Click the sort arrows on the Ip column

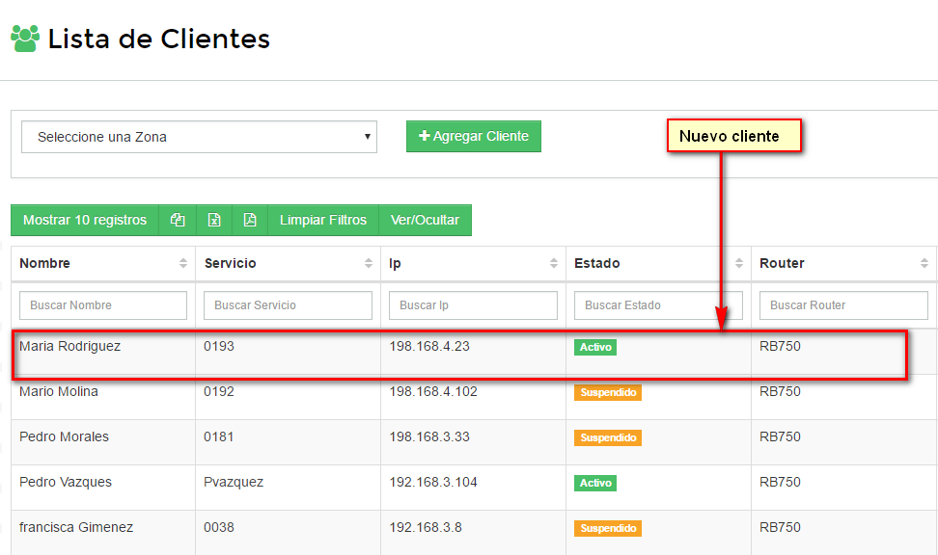(553, 263)
